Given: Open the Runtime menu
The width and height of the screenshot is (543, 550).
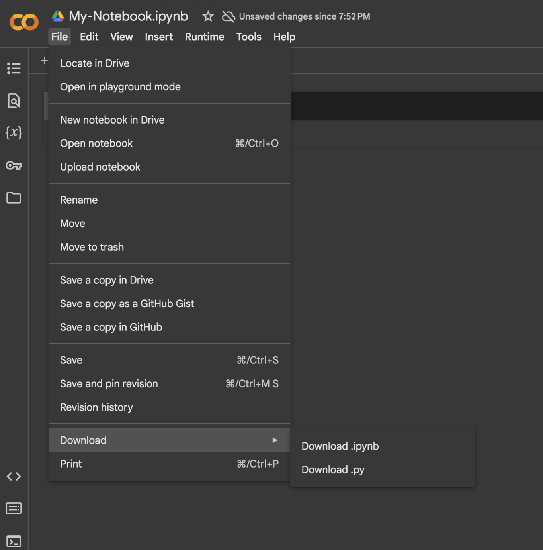Looking at the screenshot, I should 204,37.
